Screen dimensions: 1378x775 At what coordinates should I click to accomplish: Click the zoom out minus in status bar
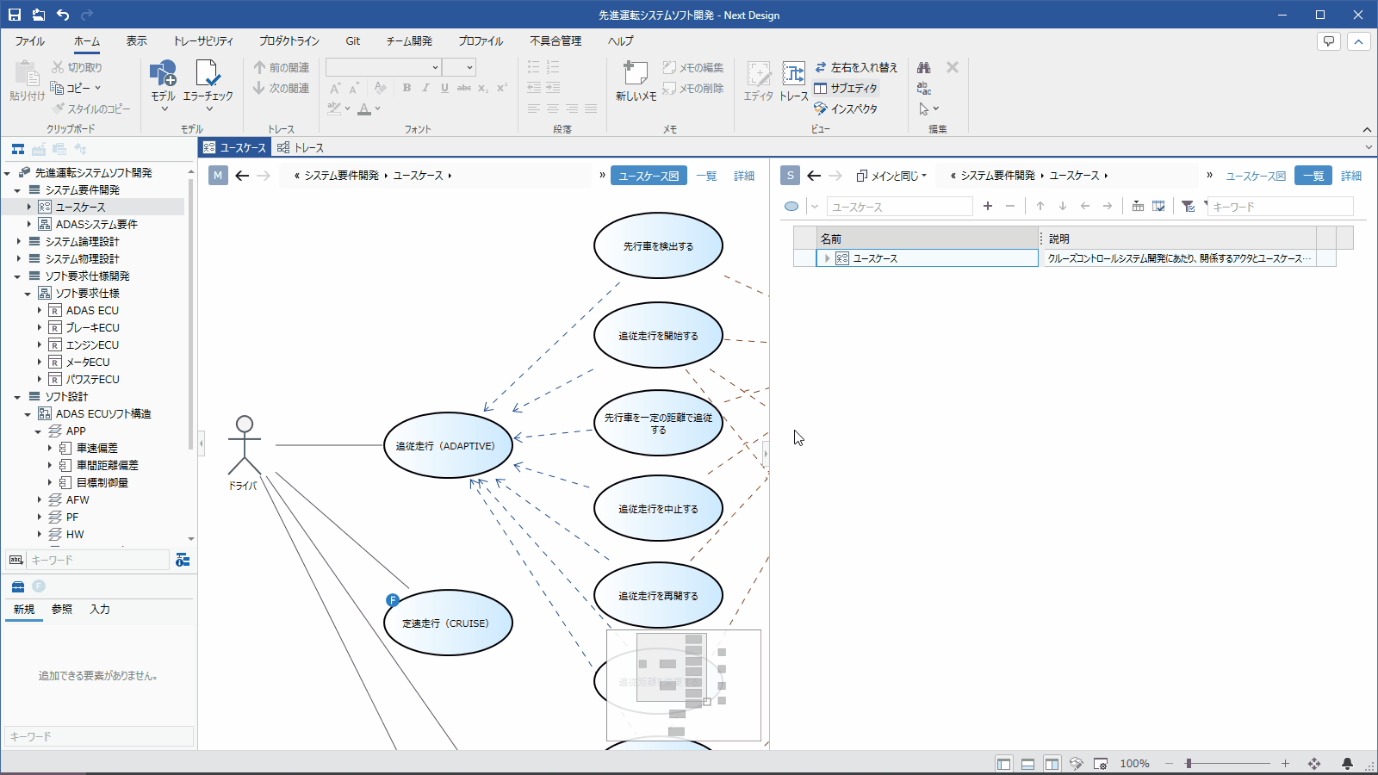click(1170, 764)
